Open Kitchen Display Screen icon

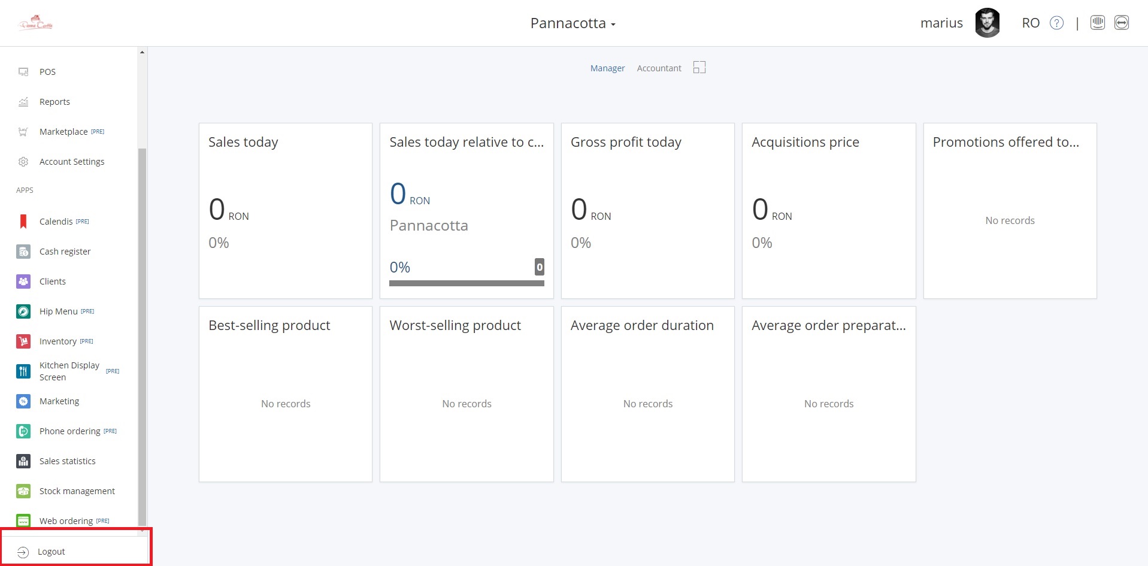click(x=23, y=371)
